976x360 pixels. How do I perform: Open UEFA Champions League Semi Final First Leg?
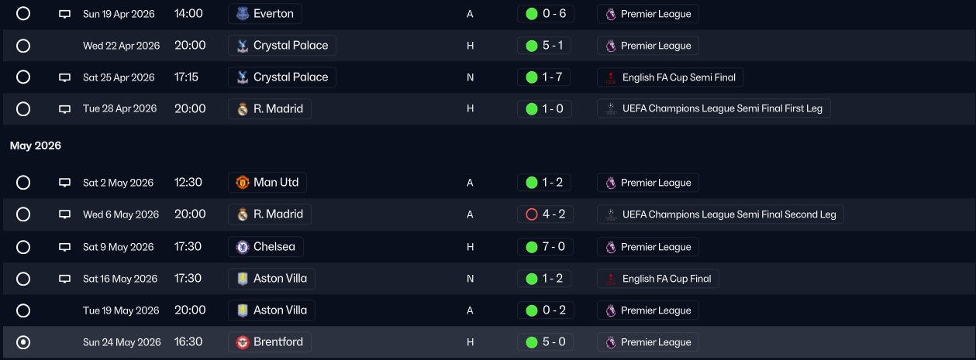pyautogui.click(x=713, y=109)
